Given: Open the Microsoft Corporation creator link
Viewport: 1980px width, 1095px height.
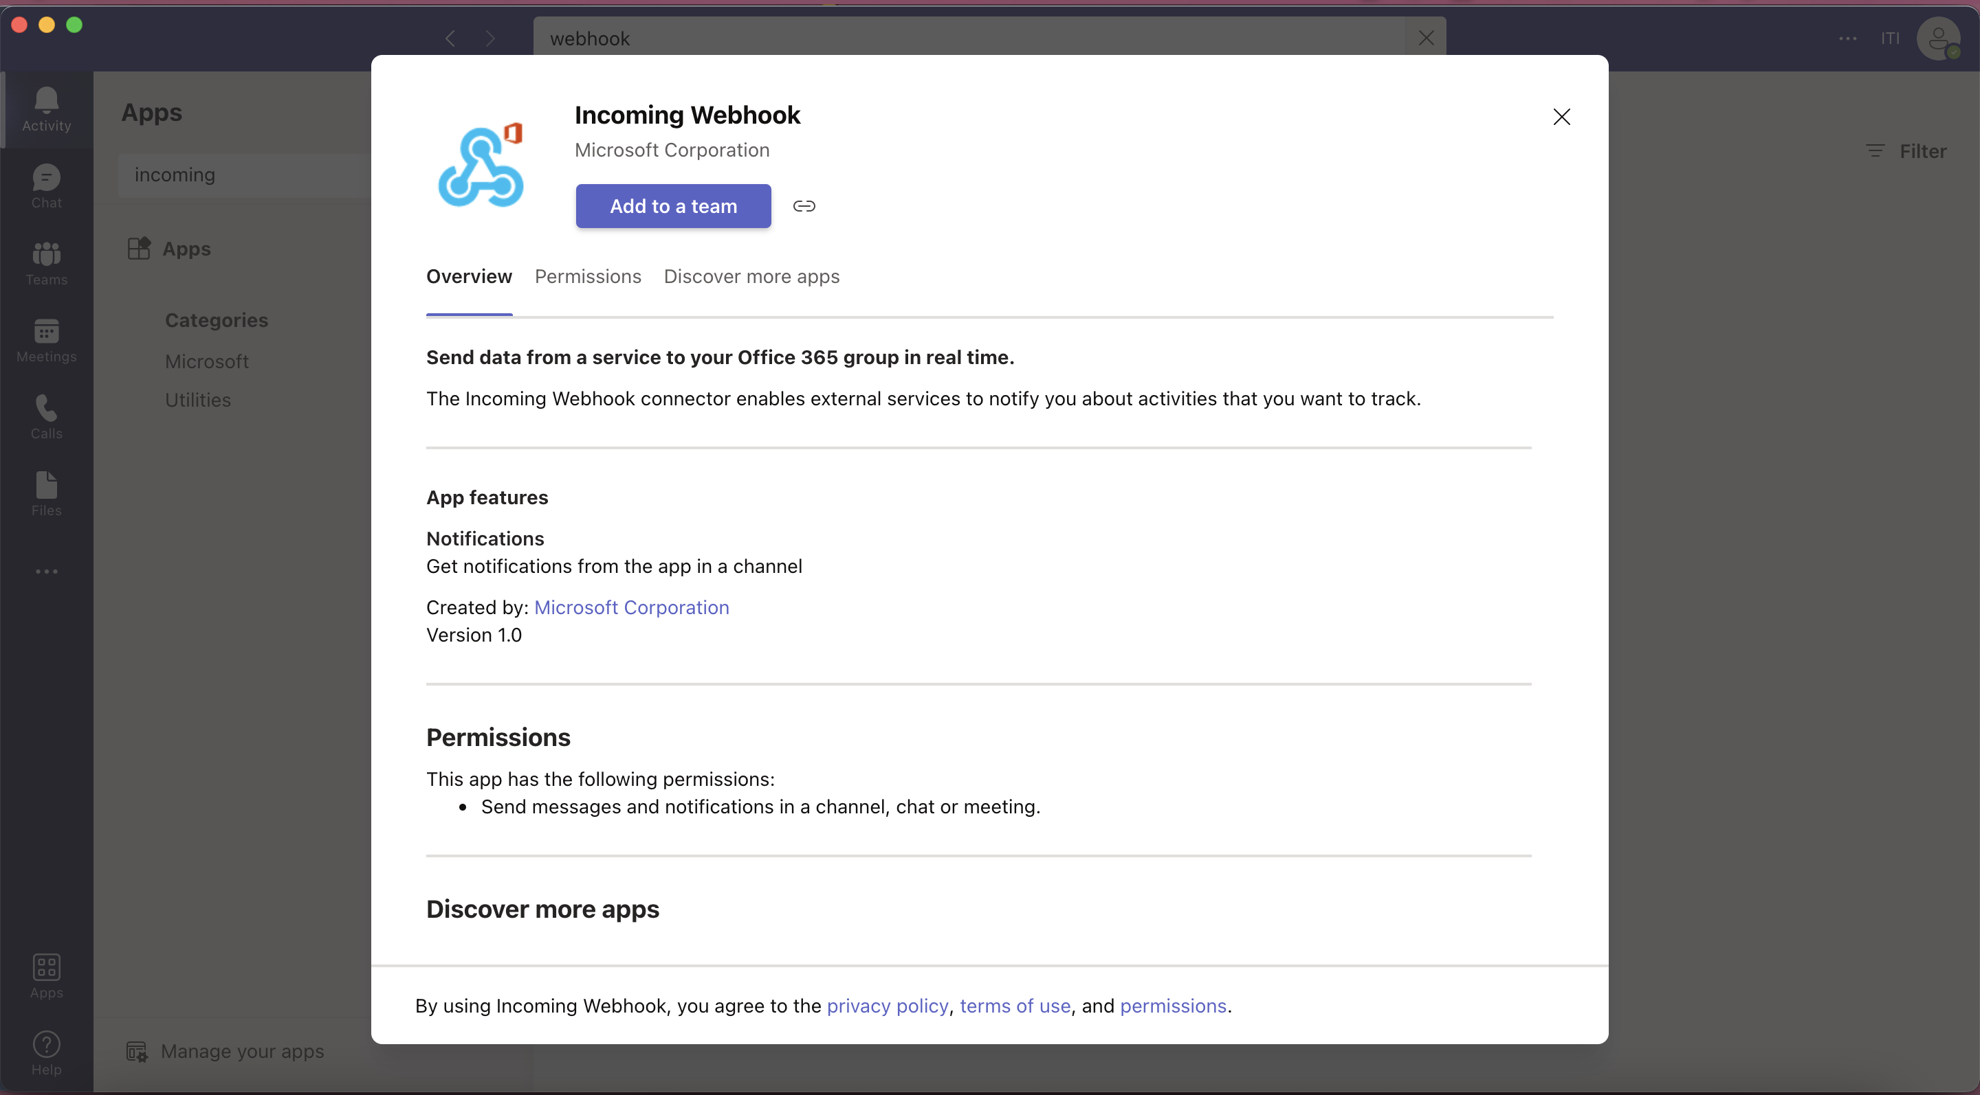Looking at the screenshot, I should [631, 607].
